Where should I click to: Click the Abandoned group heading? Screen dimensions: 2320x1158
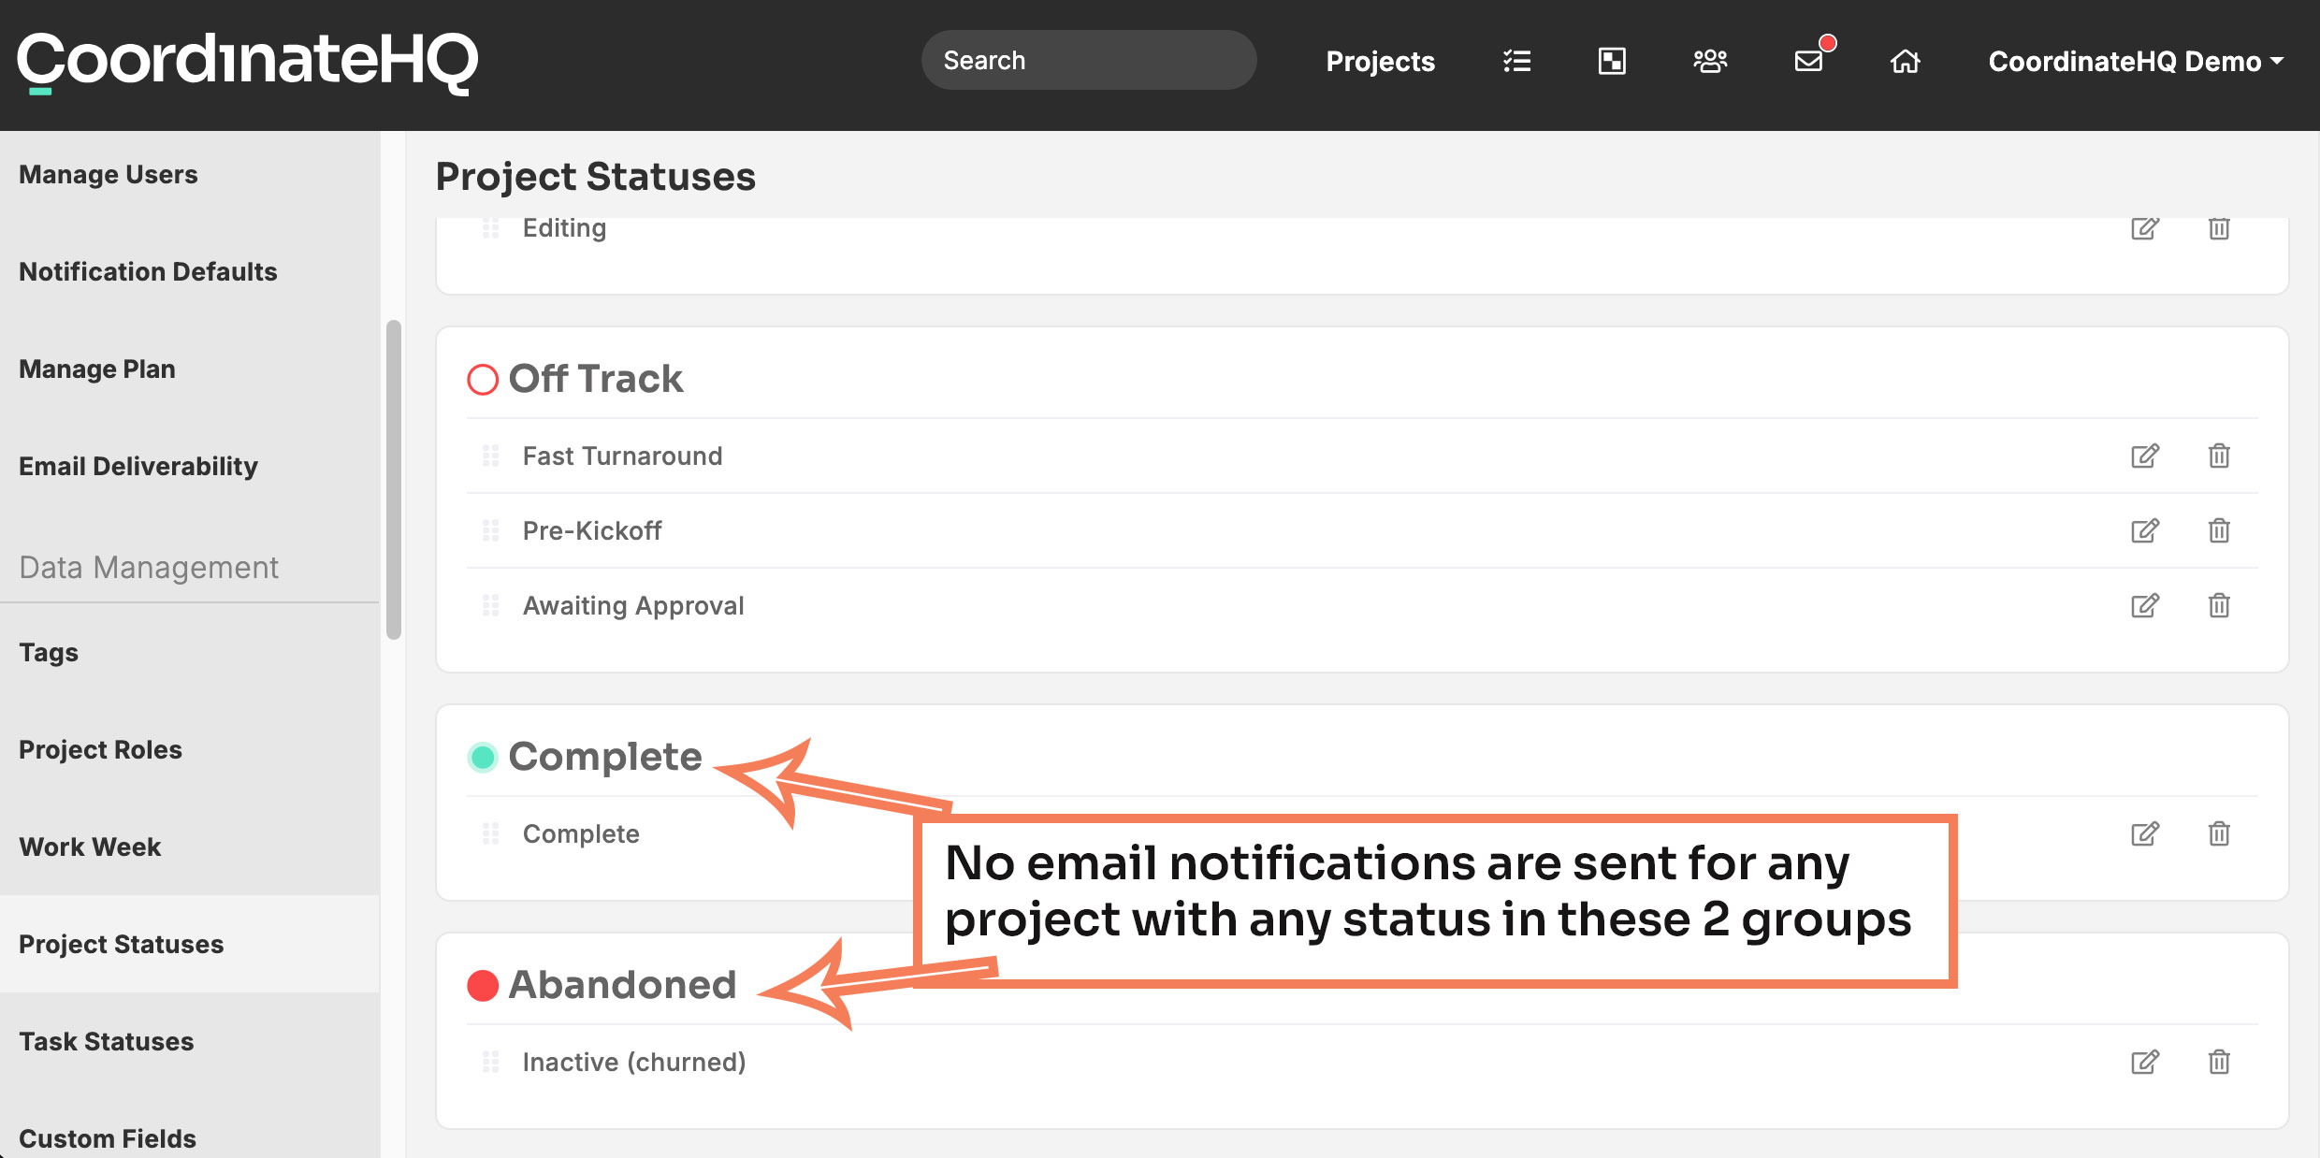(x=623, y=985)
